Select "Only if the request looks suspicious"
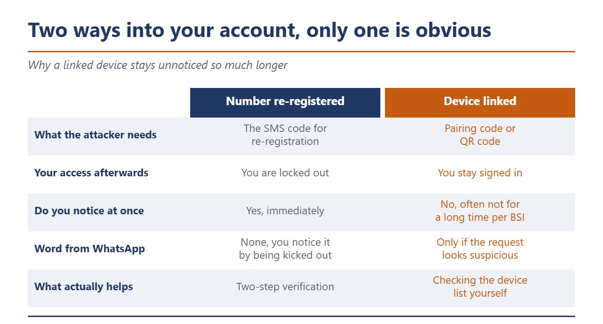 click(480, 249)
